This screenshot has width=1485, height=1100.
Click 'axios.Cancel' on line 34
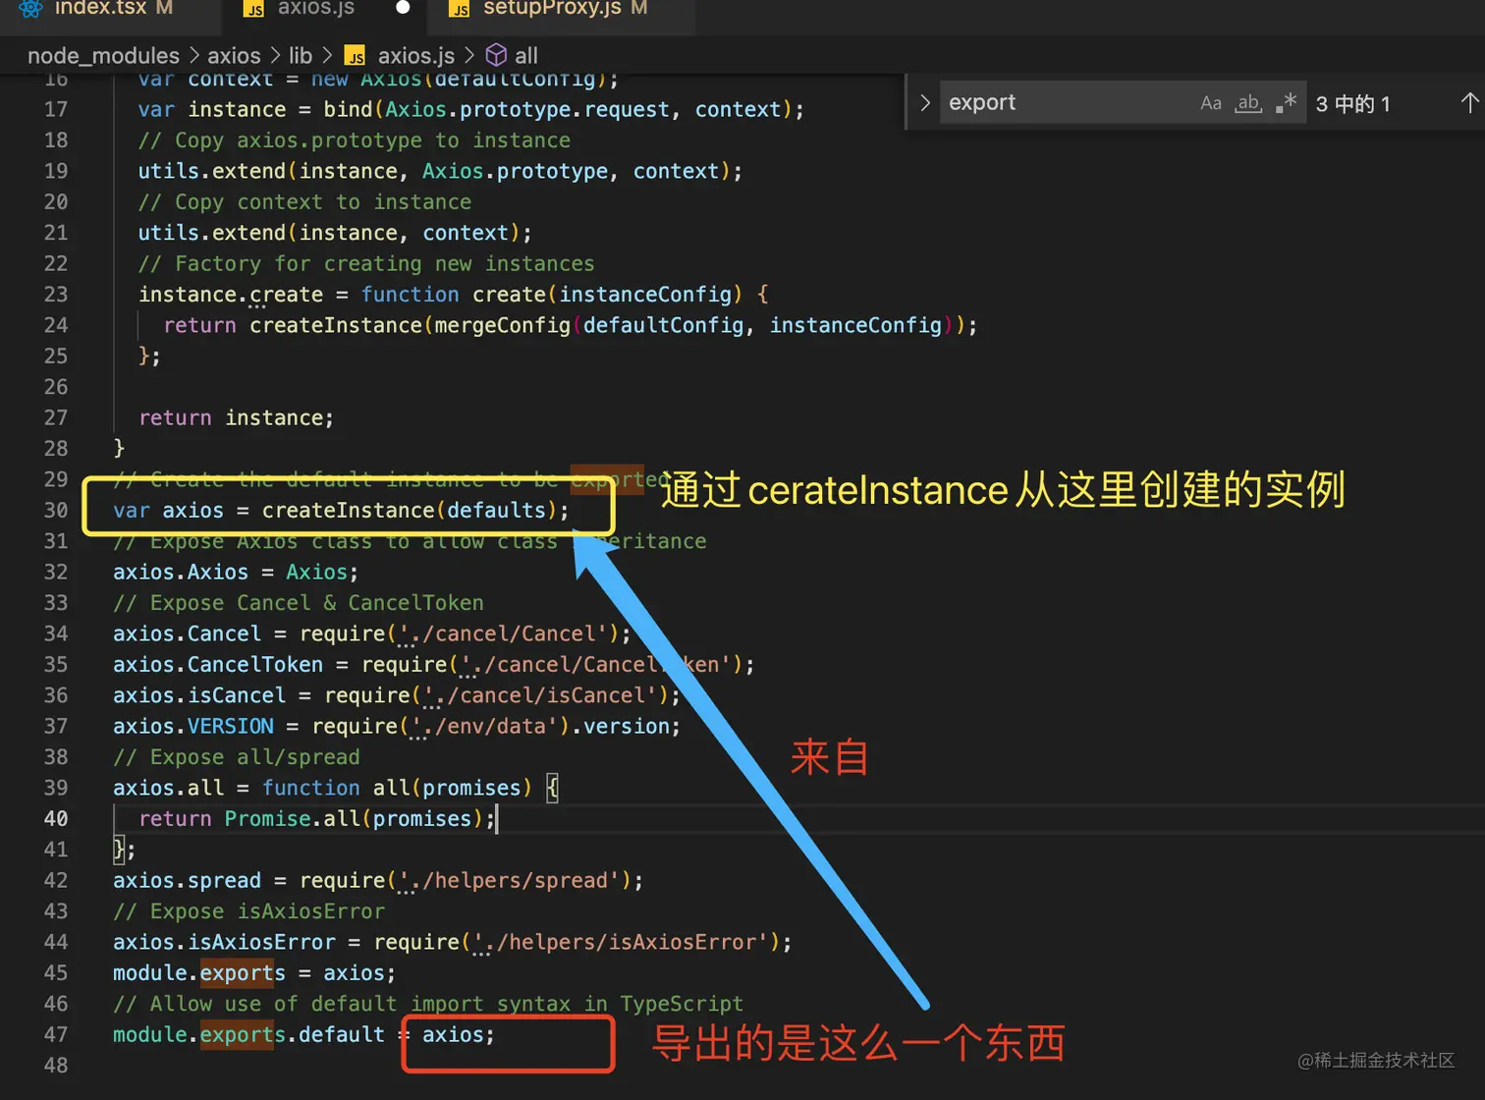coord(187,633)
